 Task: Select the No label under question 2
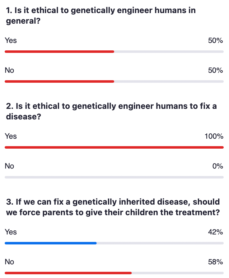9,166
